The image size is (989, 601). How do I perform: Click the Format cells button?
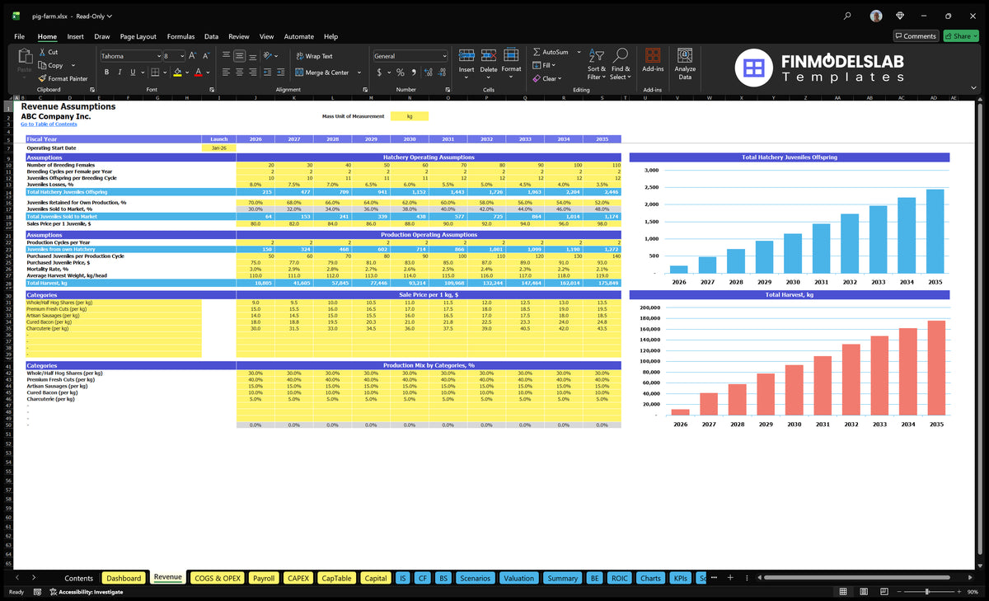pos(511,62)
